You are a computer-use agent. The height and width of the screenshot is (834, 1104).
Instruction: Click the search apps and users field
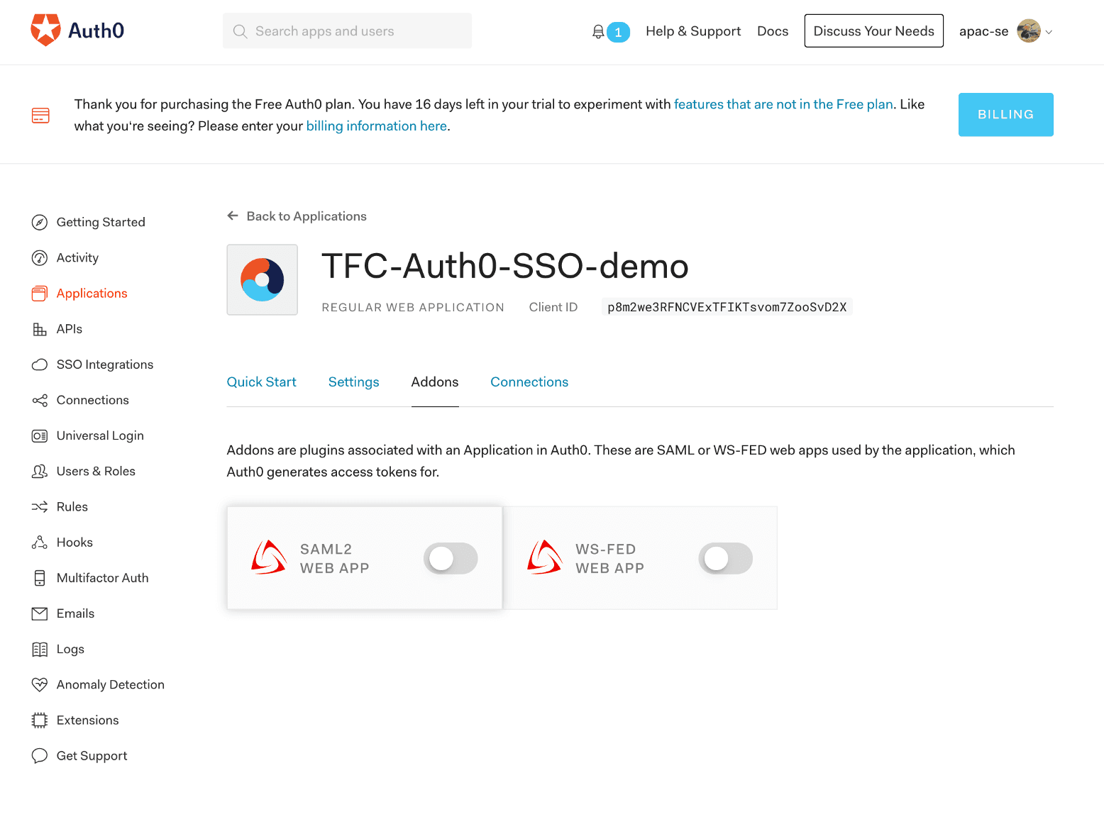[x=347, y=31]
